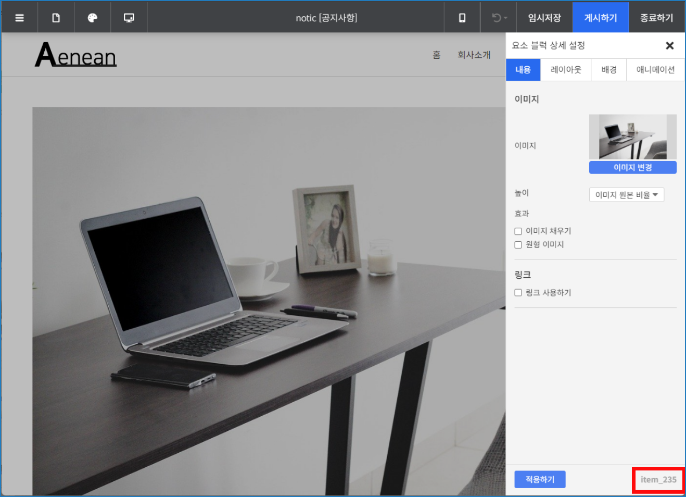686x497 pixels.
Task: Switch to the 배경 tab
Action: click(608, 70)
